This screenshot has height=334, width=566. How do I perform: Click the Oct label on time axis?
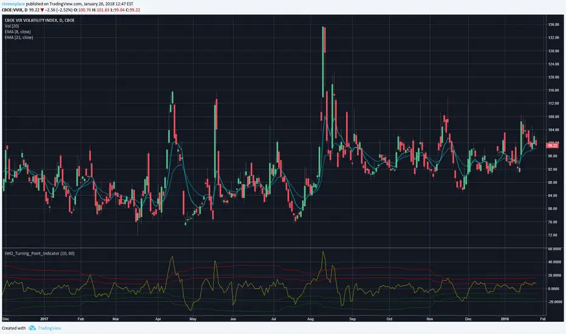tap(389, 319)
